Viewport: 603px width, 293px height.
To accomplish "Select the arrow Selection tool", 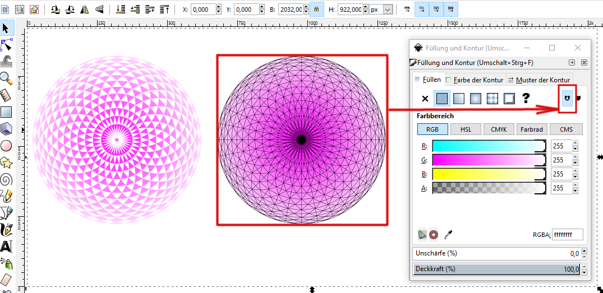I will coord(6,27).
